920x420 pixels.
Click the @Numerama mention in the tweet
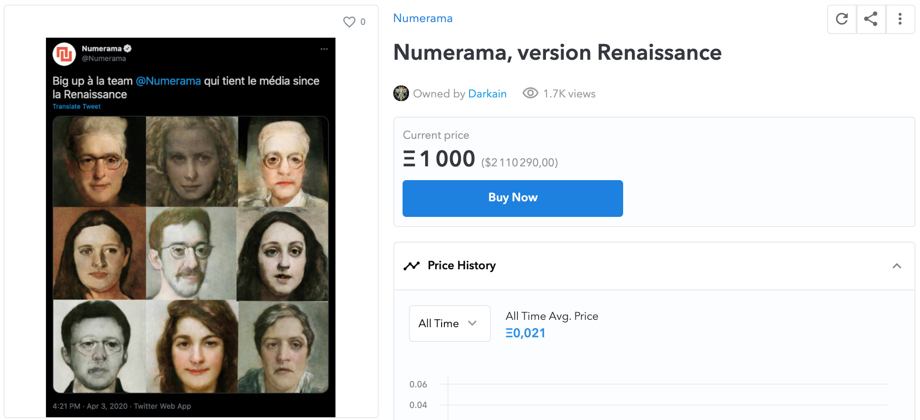point(168,81)
